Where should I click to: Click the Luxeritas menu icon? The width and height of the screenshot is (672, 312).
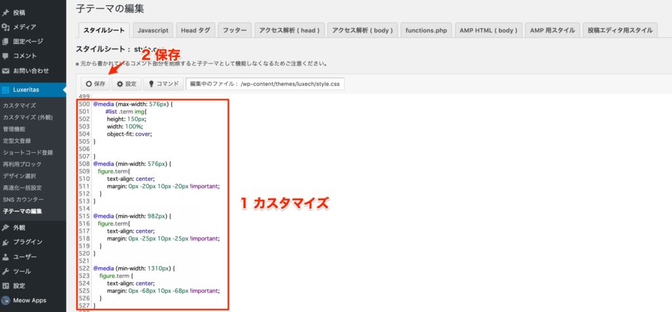point(5,90)
